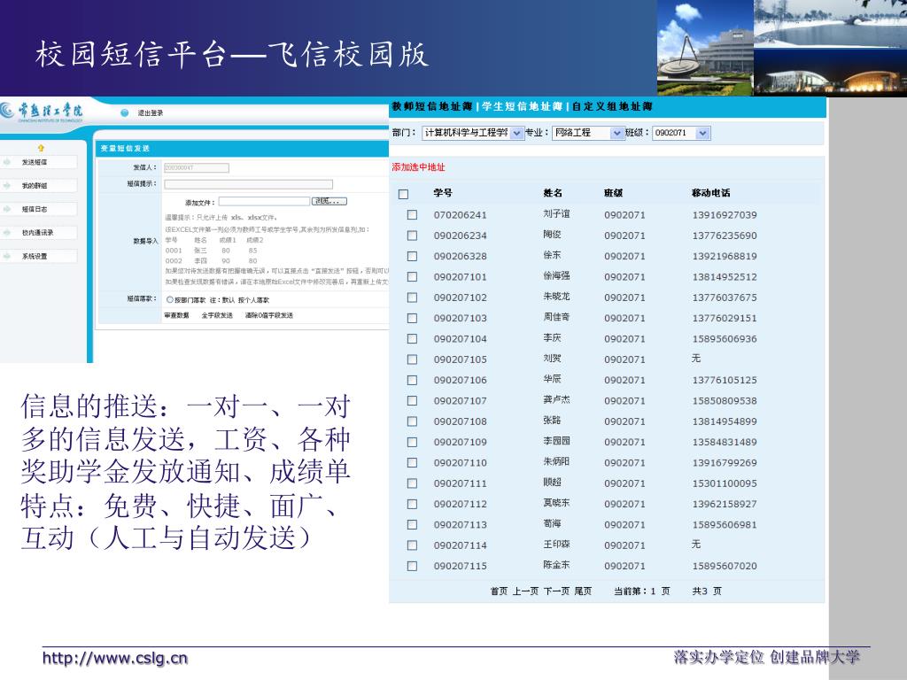Screen dimensions: 907x680
Task: Click the arrow icon beside 我的群组
Action: (x=7, y=186)
